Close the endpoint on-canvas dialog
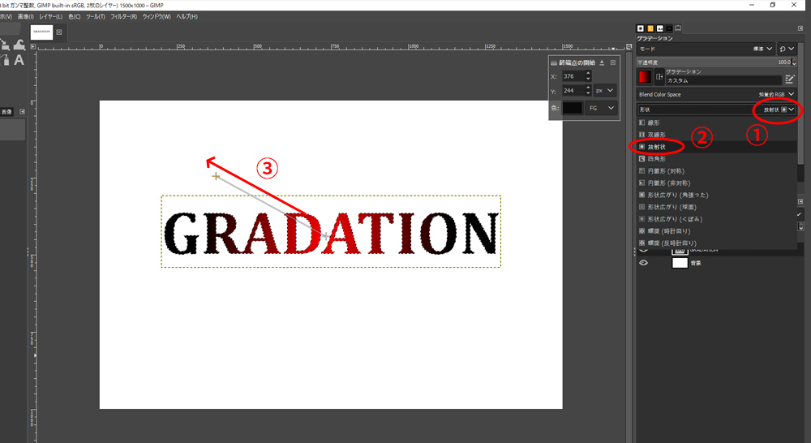The height and width of the screenshot is (443, 811). 613,62
